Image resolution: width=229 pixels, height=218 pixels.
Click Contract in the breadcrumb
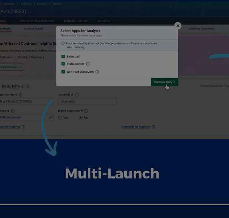[42, 4]
